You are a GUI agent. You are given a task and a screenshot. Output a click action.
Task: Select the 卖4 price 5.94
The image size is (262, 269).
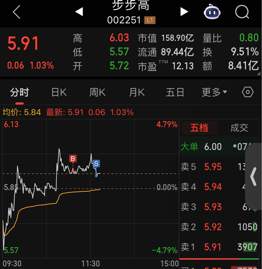pos(213,187)
